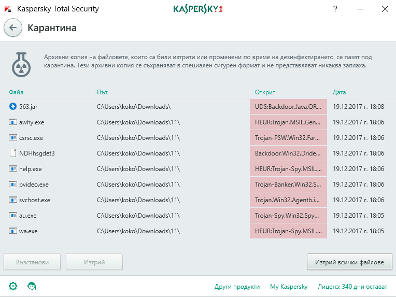Click the Лиценз: 340 дни остават link
Screen dimensions: 396x297
(352, 287)
